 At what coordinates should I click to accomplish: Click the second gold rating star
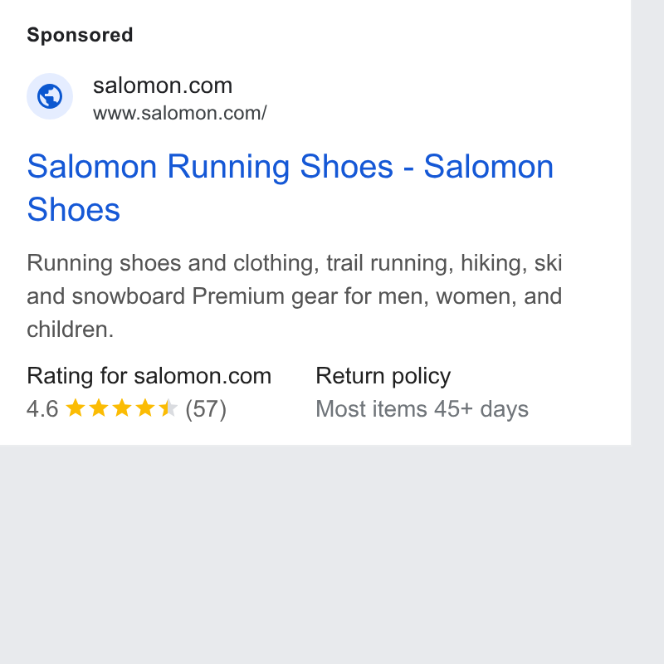(99, 408)
